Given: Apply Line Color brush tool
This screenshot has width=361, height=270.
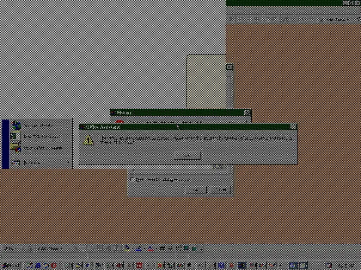Looking at the screenshot, I should pyautogui.click(x=138, y=248).
